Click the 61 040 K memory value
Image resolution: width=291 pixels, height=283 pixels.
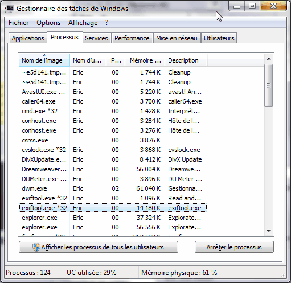coord(149,188)
